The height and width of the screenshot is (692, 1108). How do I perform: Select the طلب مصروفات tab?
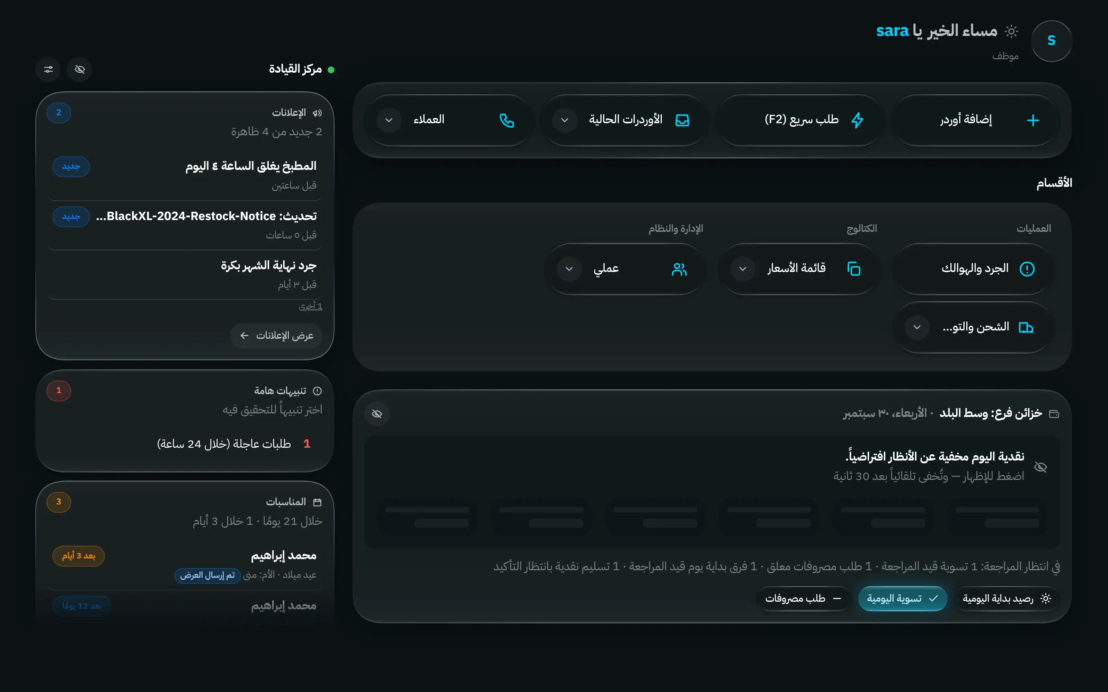click(x=804, y=599)
